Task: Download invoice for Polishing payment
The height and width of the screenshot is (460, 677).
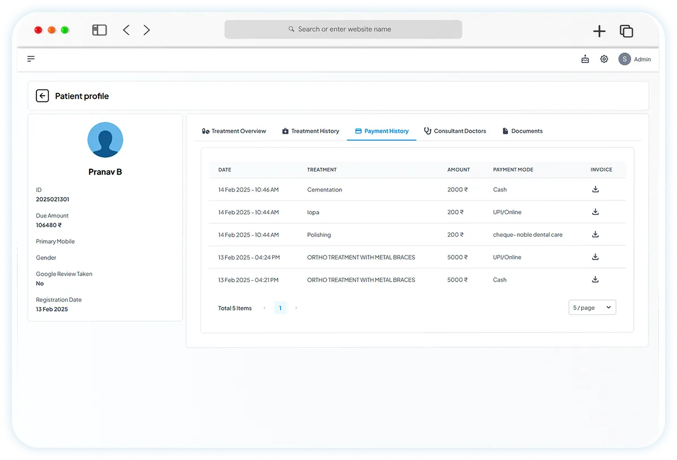Action: [x=595, y=235]
